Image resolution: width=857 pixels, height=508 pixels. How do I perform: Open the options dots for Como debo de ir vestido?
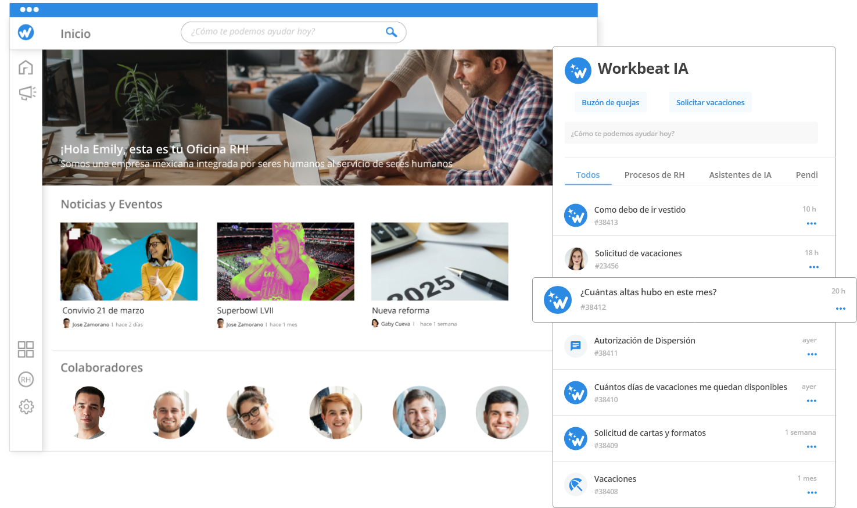point(812,223)
